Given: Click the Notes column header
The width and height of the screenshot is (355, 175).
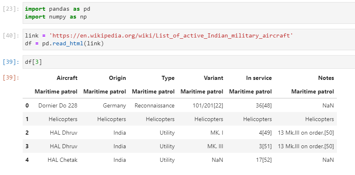Looking at the screenshot, I should tap(326, 78).
